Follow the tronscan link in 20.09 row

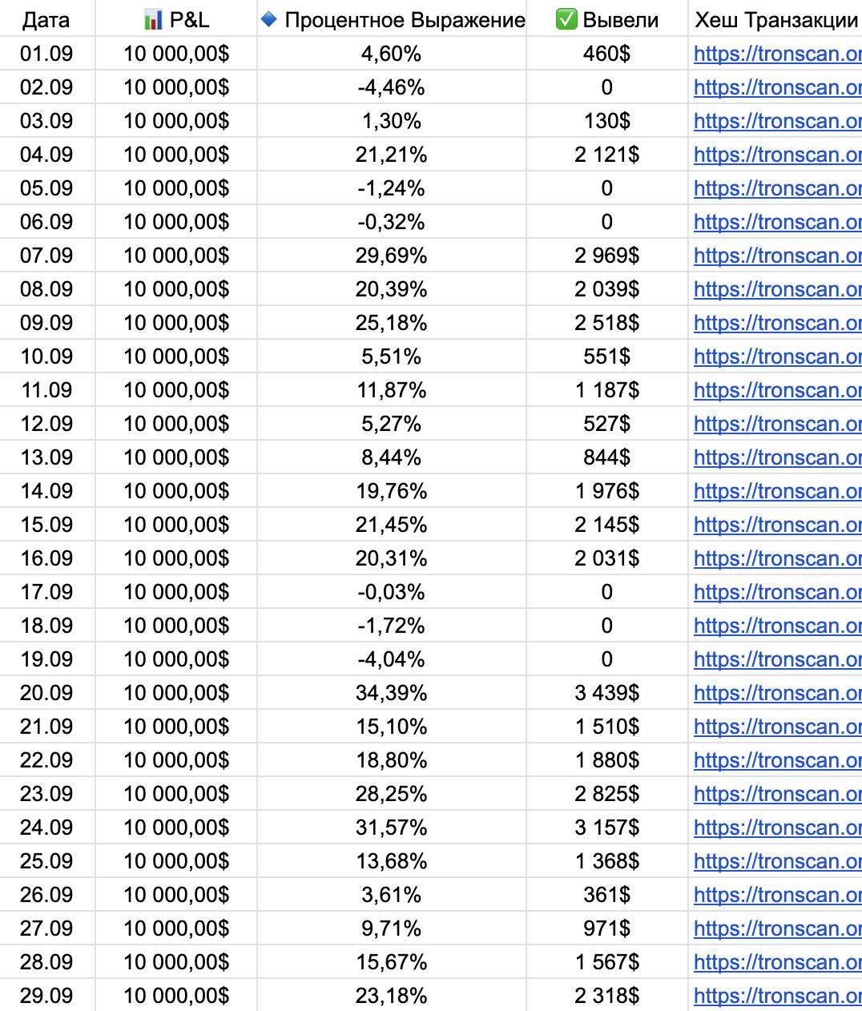[776, 693]
